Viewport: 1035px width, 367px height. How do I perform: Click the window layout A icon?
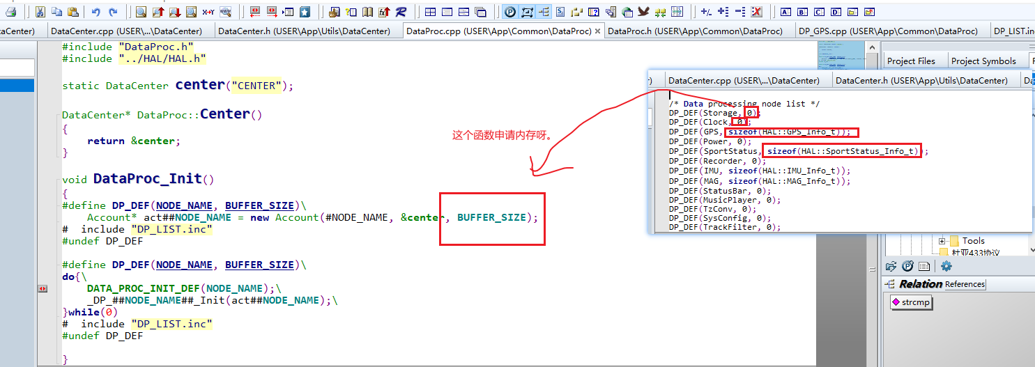[x=785, y=12]
